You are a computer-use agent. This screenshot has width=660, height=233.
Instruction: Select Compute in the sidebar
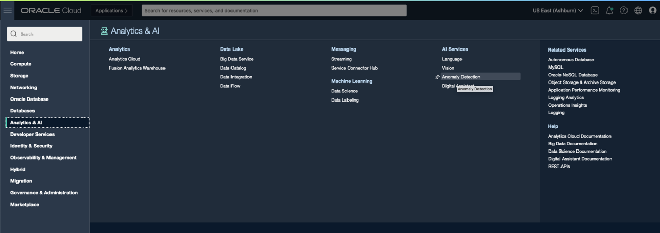(21, 64)
